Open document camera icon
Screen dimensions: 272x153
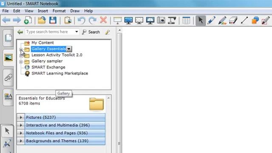(172, 20)
